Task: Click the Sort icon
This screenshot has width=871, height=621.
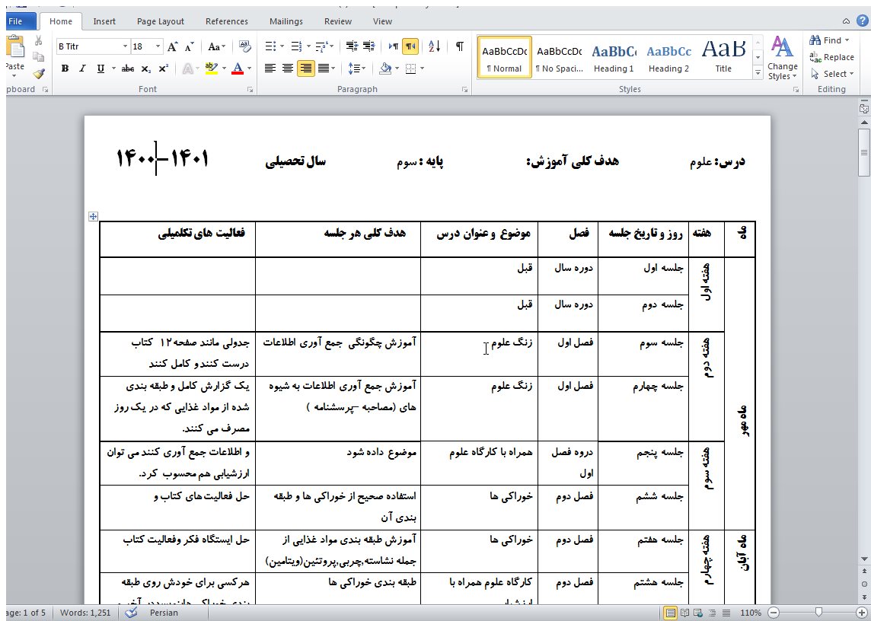Action: point(435,46)
